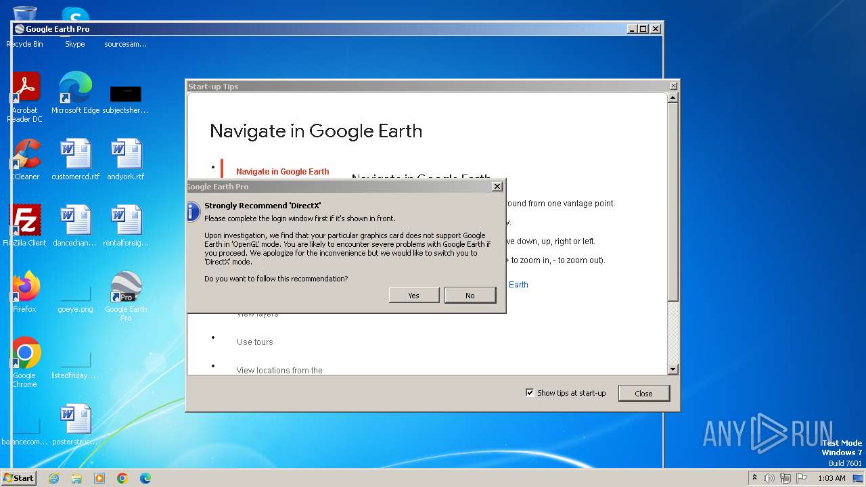The height and width of the screenshot is (487, 866).
Task: Open the Windows Start menu
Action: 18,478
